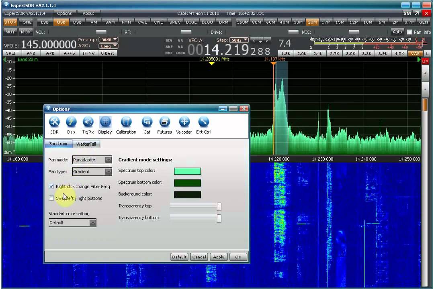Click the yellow 14.205091 MHz marker

(212, 63)
